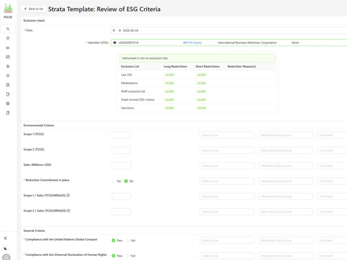
Task: Click the Exclusion List column header
Action: 130,66
